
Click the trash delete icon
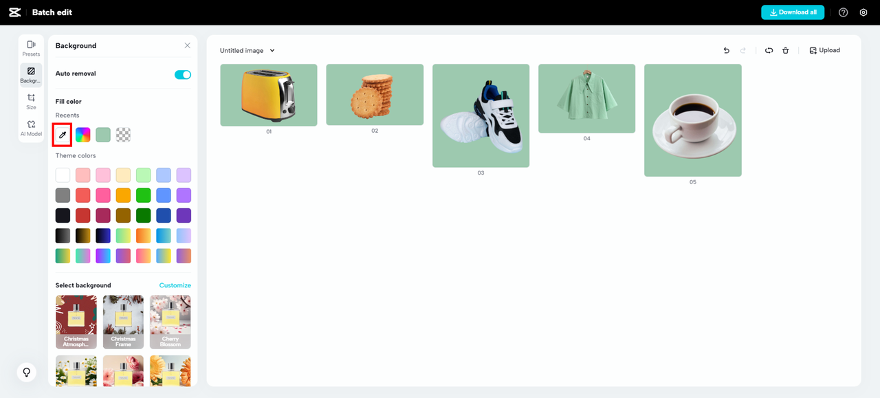pos(786,50)
